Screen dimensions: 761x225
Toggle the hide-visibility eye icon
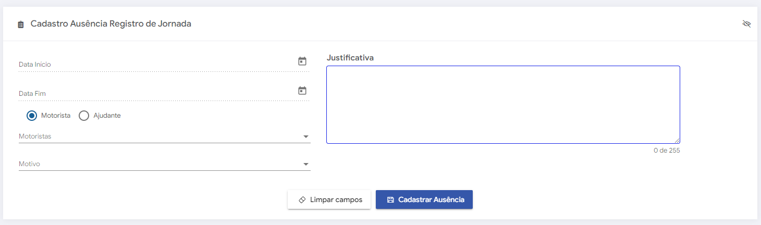(x=746, y=24)
